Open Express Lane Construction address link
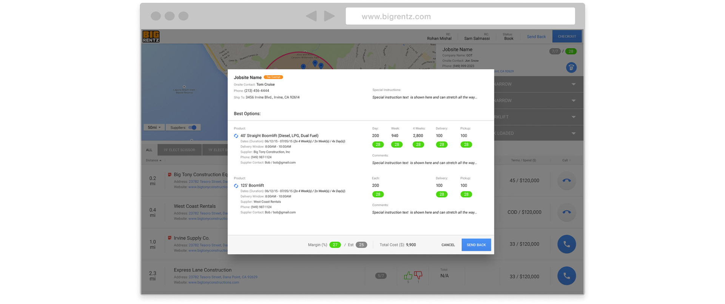The width and height of the screenshot is (725, 304). pyautogui.click(x=223, y=277)
